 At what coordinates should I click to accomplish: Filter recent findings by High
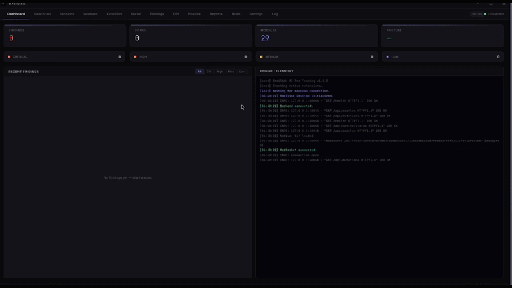(x=220, y=72)
